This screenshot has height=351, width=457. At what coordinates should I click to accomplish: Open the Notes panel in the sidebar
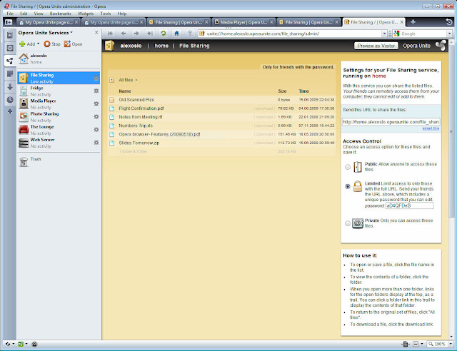(x=10, y=74)
